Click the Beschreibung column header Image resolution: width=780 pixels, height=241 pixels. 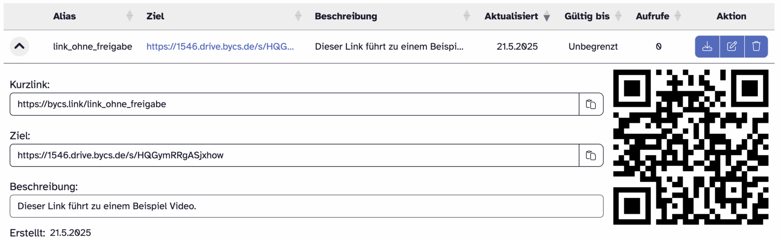tap(346, 16)
